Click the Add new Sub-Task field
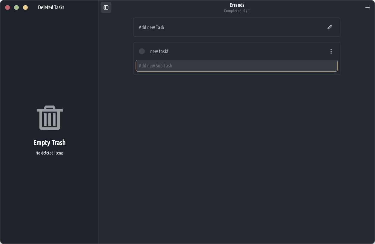Viewport: 375px width, 244px height. click(x=236, y=66)
